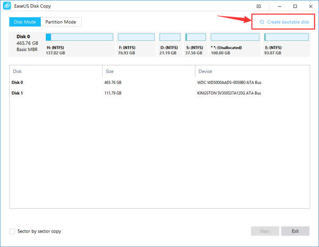Select the F: (NTFS) partition bar
The height and width of the screenshot is (247, 319).
pos(136,37)
